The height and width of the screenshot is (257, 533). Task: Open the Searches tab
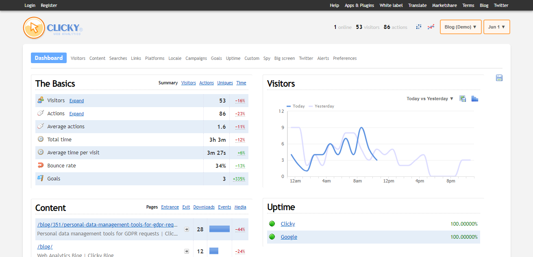(118, 58)
